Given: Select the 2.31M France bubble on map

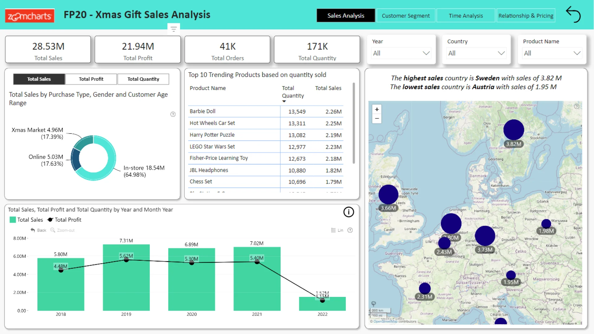Looking at the screenshot, I should pos(425,288).
